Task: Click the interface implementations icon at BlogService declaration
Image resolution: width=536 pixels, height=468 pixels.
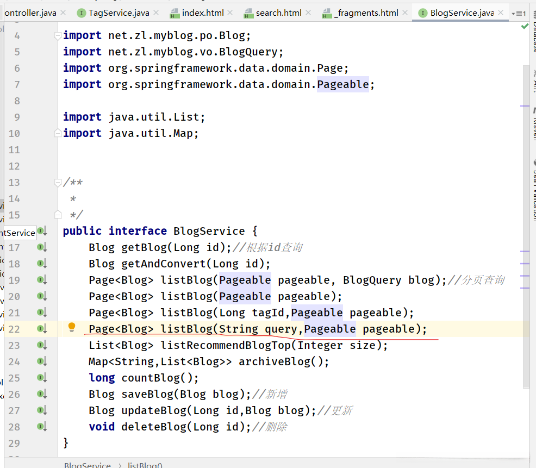Action: [x=42, y=232]
